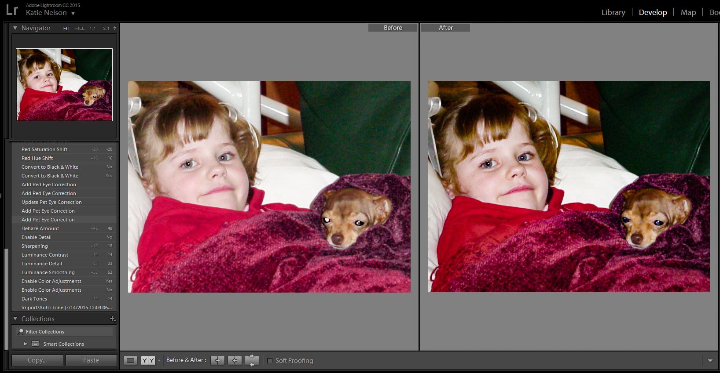This screenshot has height=373, width=720.
Task: Switch to the Develop module
Action: click(653, 12)
